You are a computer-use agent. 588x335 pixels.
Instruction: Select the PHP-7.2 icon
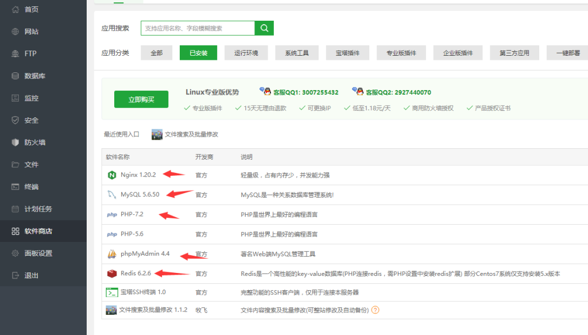click(x=111, y=214)
